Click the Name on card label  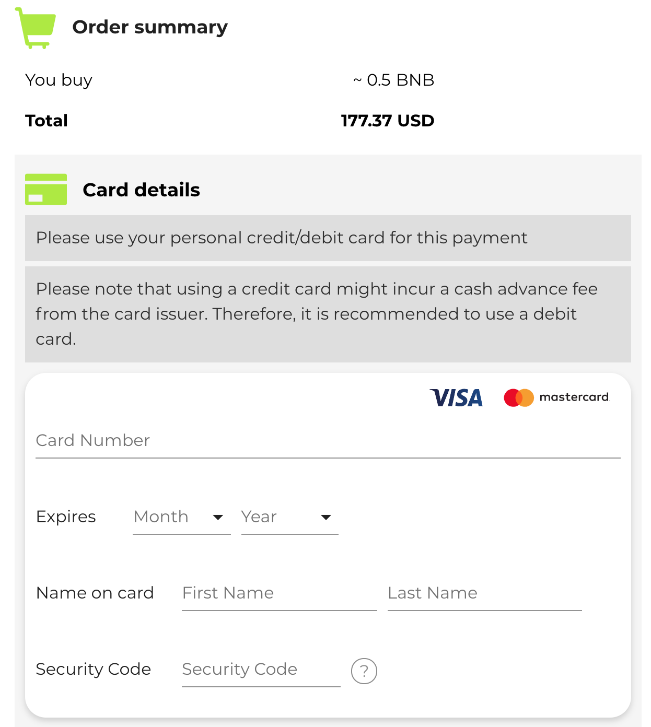(x=95, y=593)
